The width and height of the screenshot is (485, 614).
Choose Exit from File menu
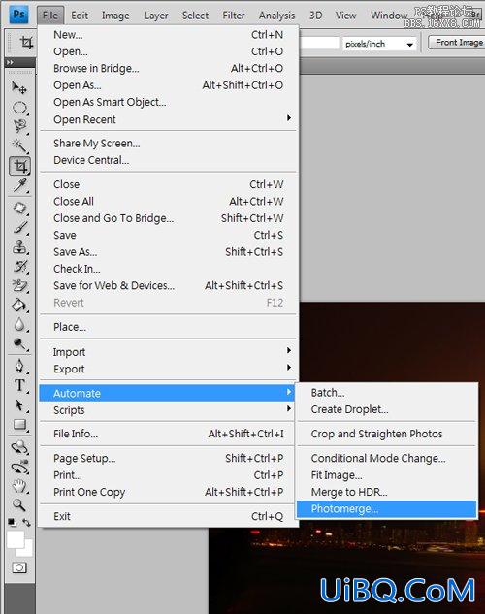(x=169, y=516)
